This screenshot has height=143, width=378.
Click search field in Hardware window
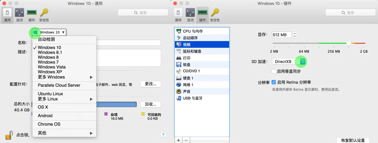tap(350, 13)
